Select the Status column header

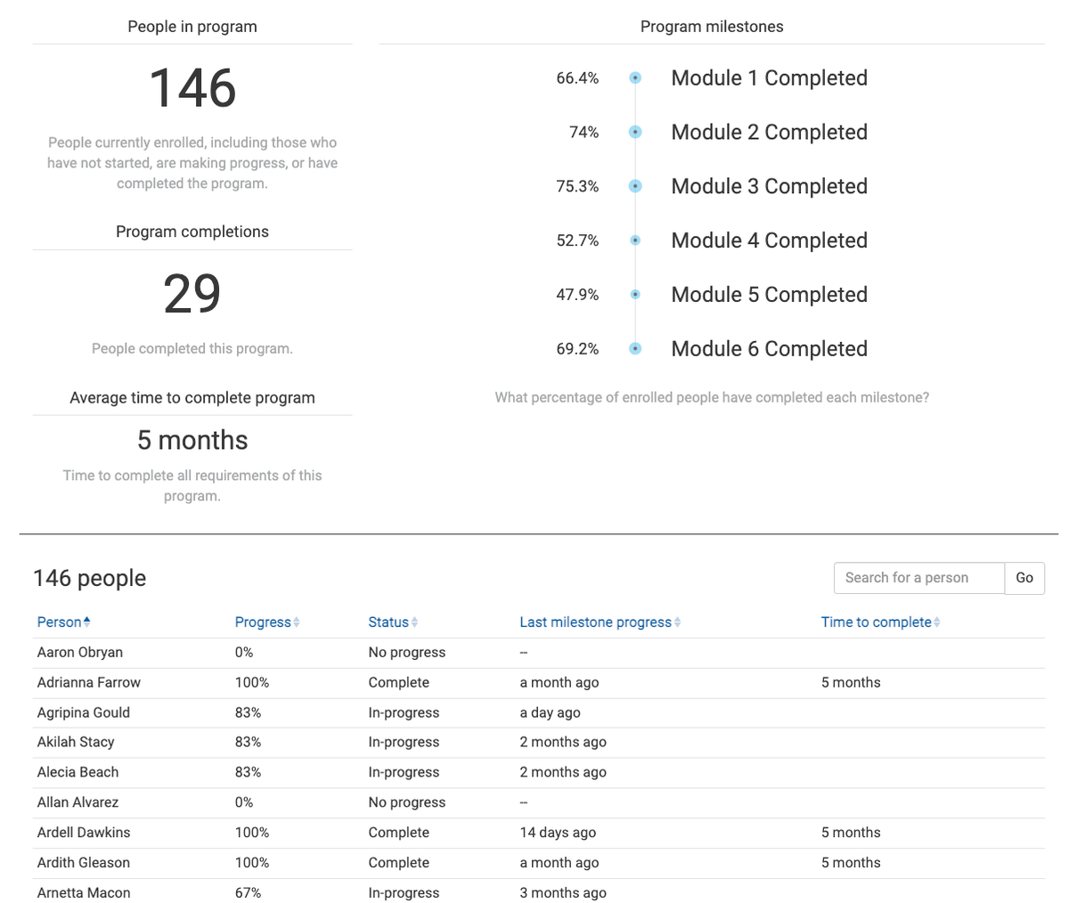tap(389, 622)
